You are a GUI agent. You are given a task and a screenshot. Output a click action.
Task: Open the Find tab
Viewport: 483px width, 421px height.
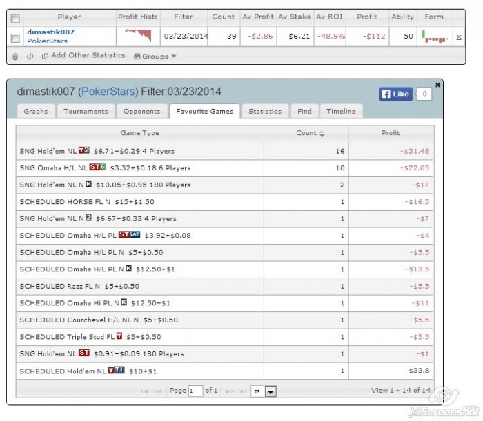tap(304, 111)
